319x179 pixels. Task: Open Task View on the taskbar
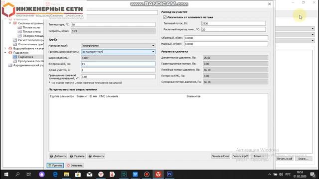pyautogui.click(x=29, y=174)
